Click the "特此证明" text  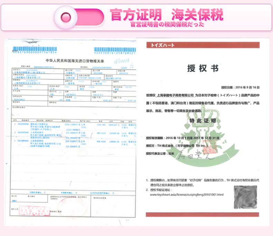pos(203,121)
